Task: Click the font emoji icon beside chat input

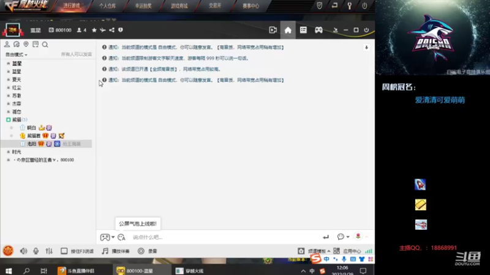Action: 121,237
